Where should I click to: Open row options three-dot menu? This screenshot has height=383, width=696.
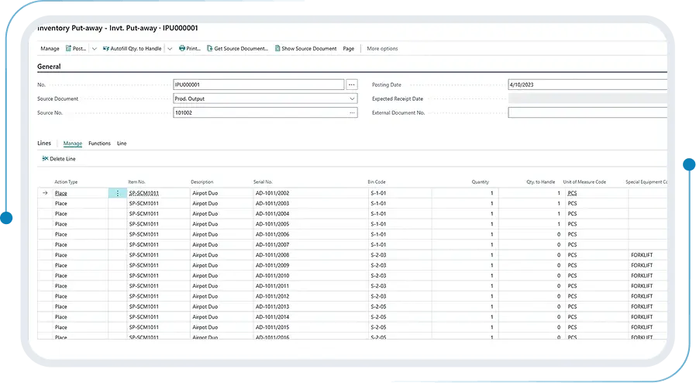(118, 193)
